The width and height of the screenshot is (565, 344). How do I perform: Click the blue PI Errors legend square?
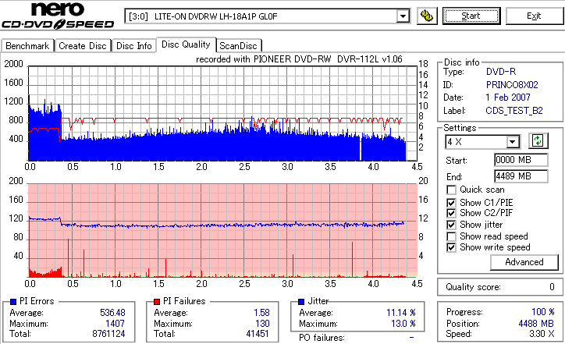click(13, 302)
